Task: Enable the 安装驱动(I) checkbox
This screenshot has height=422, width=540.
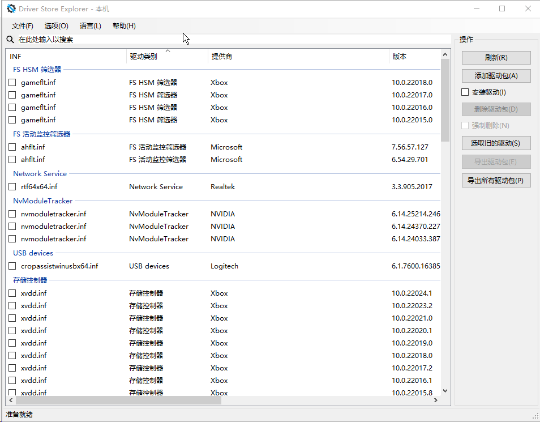Action: pos(465,92)
